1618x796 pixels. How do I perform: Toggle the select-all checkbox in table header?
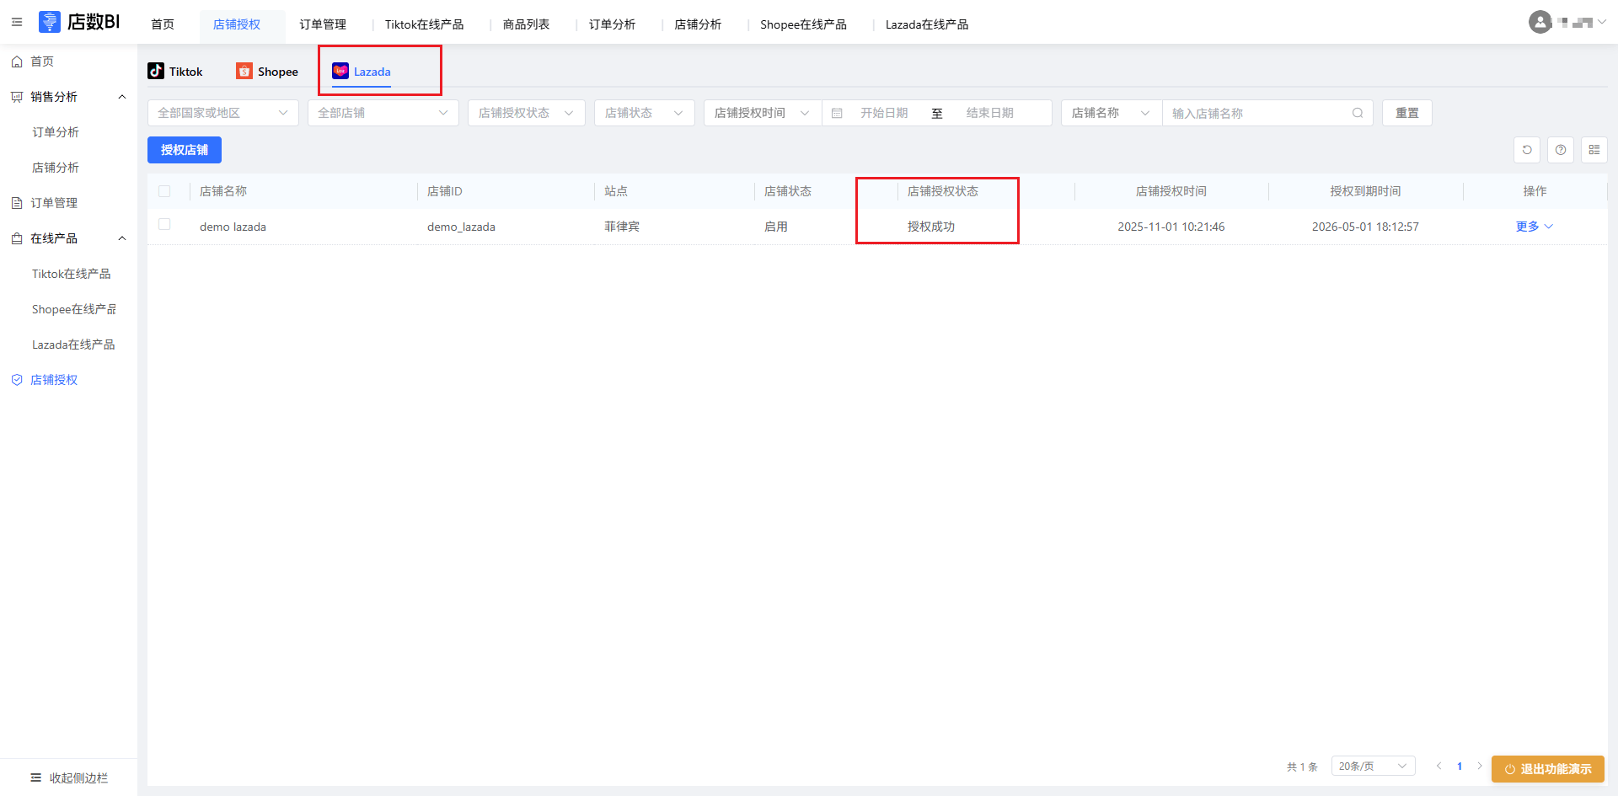click(x=164, y=191)
